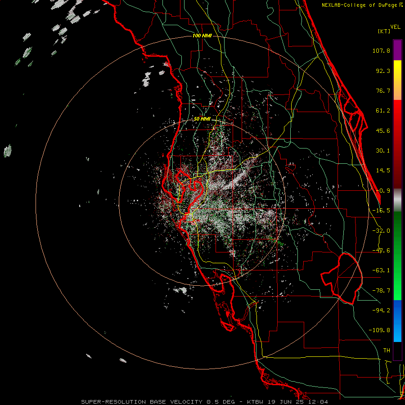
Task: Click the -78.7 velocity scale value
Action: (381, 291)
